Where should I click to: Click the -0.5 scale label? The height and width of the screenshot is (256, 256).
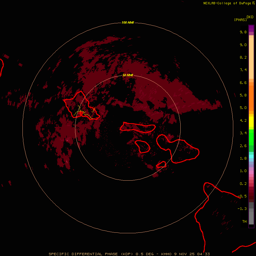point(242,196)
